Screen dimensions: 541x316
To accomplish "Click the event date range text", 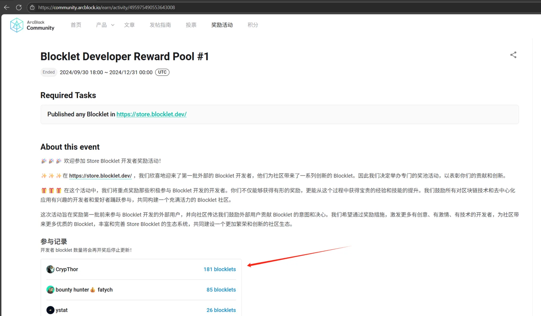I will [x=106, y=72].
